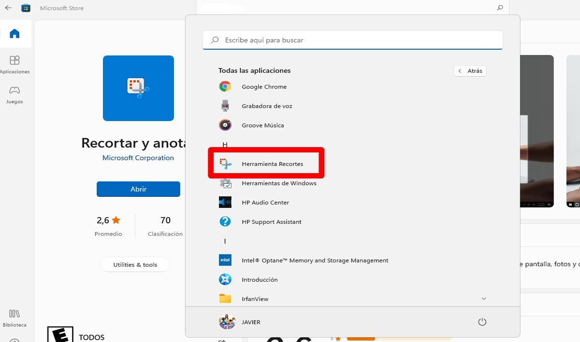Click the 70 Clasificación count
This screenshot has height=342, width=580.
click(x=165, y=226)
